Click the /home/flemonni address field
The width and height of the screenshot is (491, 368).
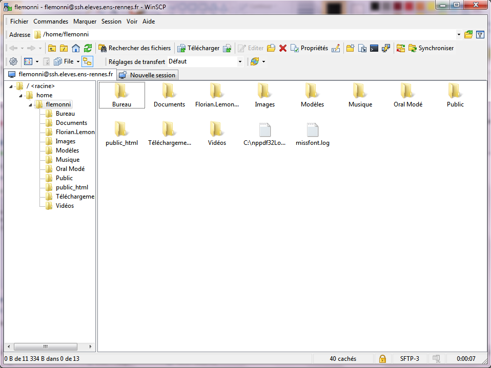click(244, 34)
